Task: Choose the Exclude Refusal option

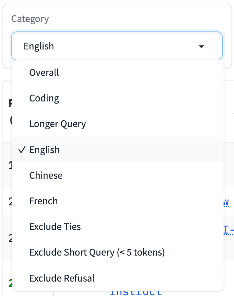Action: coord(62,278)
